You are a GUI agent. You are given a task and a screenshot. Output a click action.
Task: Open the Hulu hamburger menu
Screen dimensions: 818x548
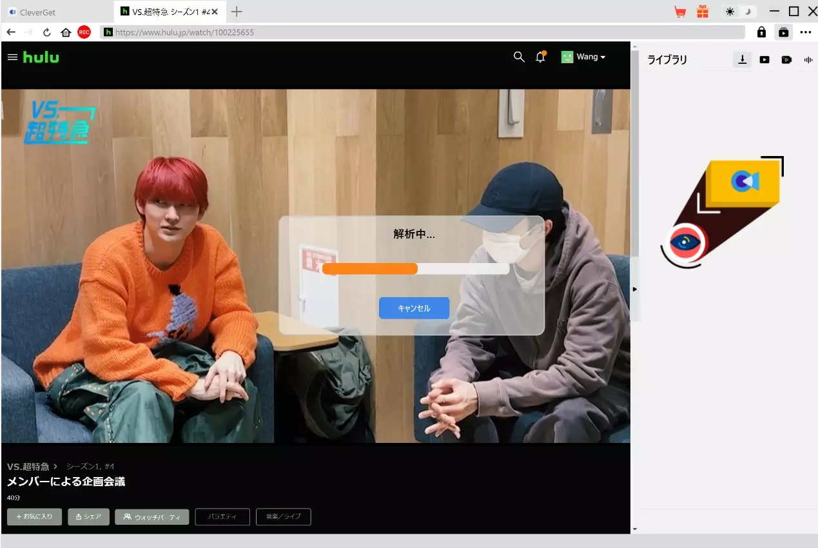point(12,57)
